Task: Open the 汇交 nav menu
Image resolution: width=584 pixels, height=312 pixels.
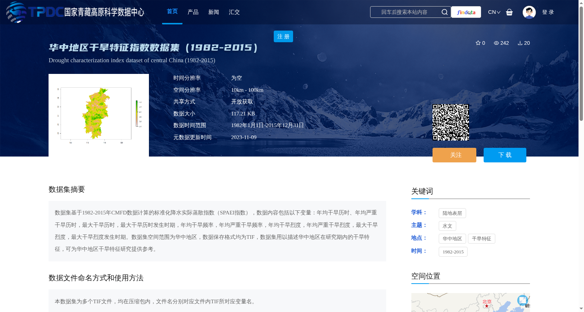Action: (x=234, y=12)
